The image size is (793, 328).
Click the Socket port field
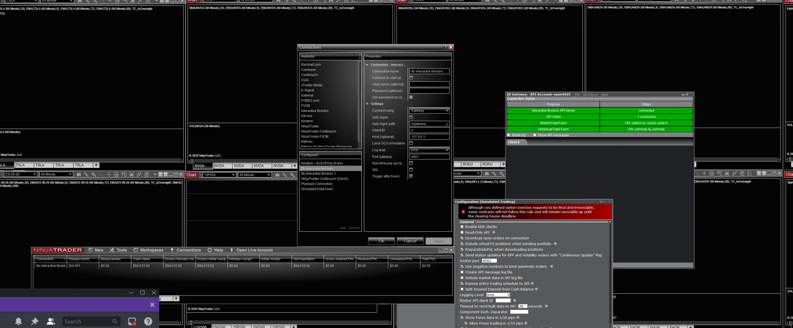coord(489,261)
